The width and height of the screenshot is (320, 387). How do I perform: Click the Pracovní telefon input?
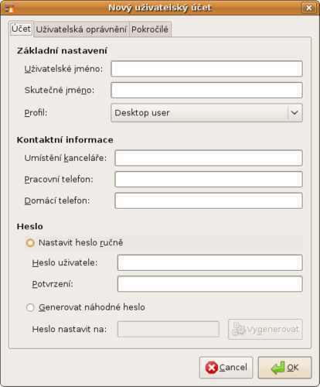click(x=209, y=180)
